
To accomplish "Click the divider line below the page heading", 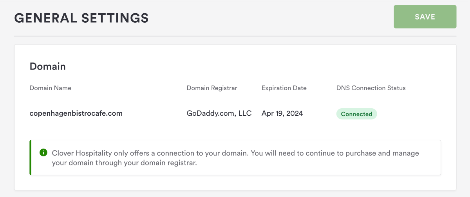I will click(x=235, y=36).
